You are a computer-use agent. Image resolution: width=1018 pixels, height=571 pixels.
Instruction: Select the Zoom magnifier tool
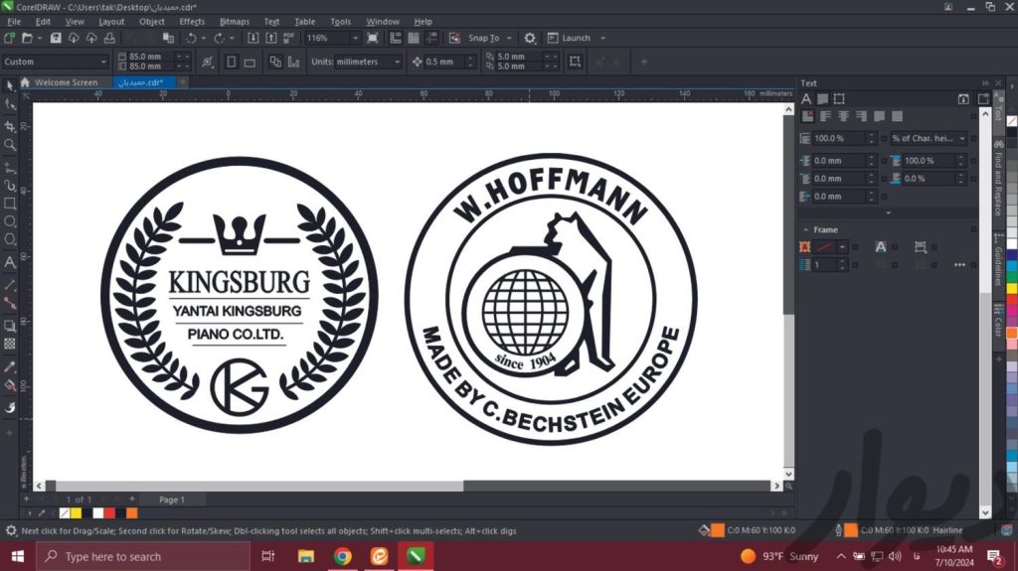tap(10, 145)
